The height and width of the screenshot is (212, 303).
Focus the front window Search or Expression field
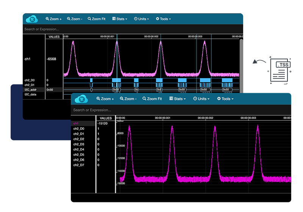pyautogui.click(x=151, y=110)
